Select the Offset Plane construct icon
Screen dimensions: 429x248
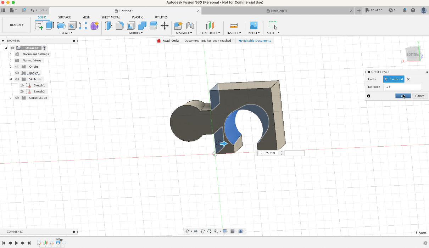tap(210, 26)
